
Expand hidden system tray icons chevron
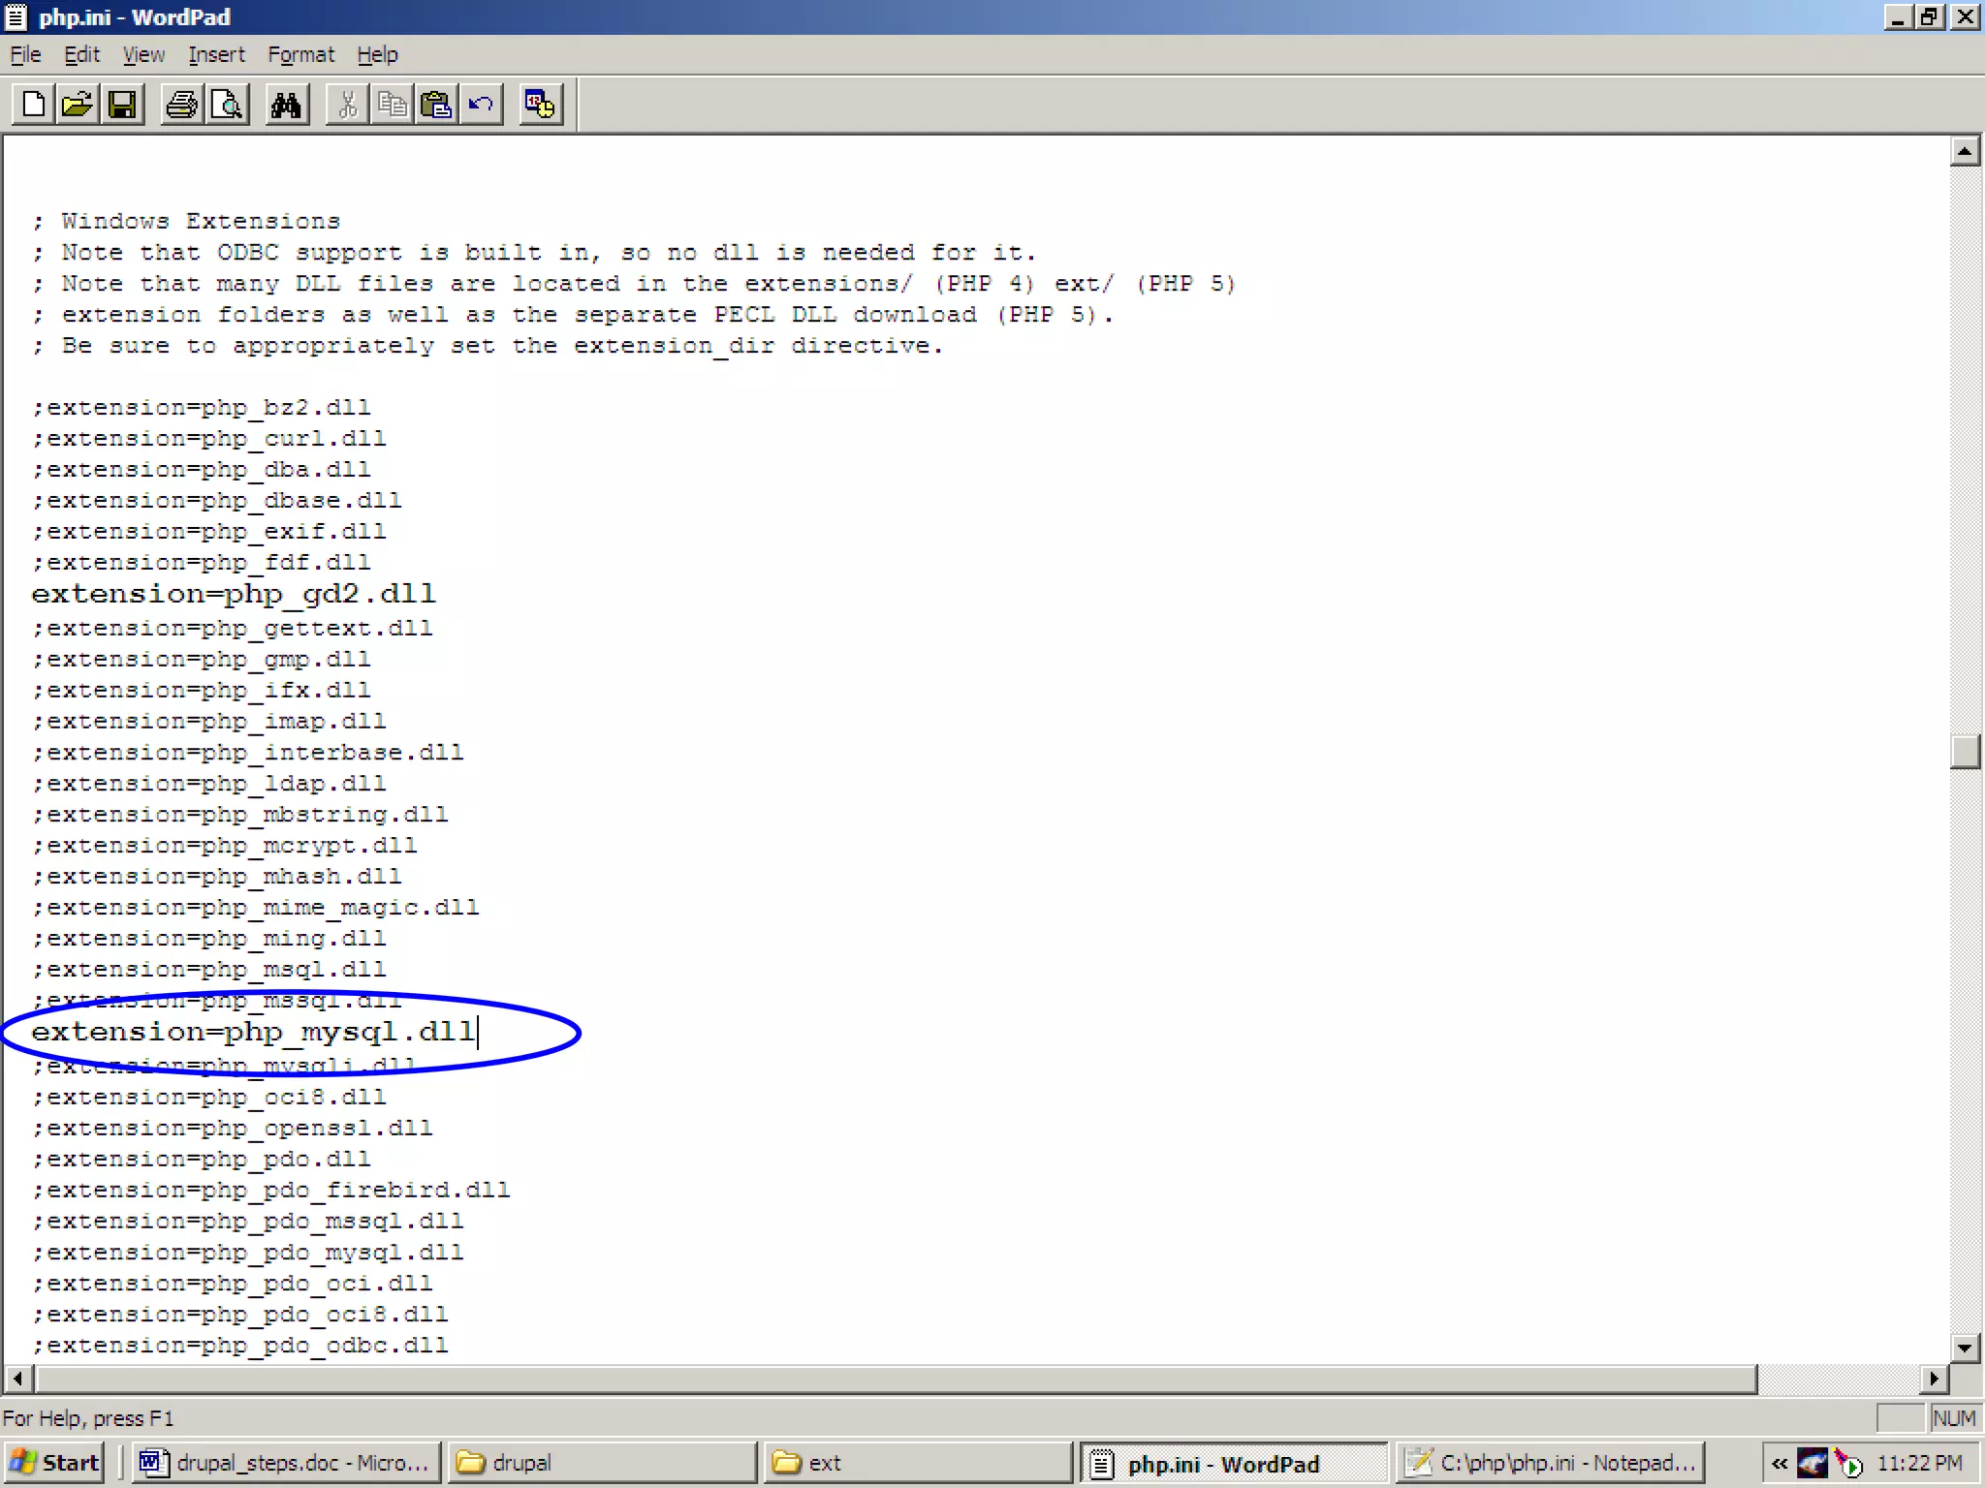coord(1780,1463)
